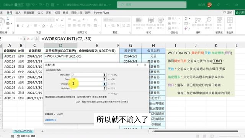245x138 pixels.
Task: Click the Cut scissors icon
Action: [8, 19]
